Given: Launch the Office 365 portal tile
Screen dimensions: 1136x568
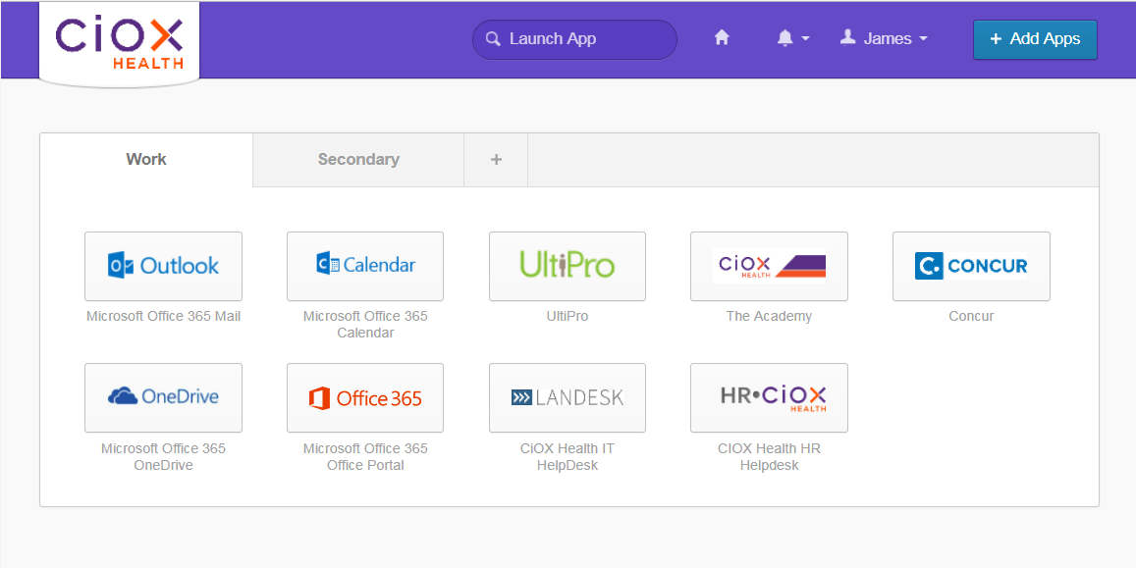Looking at the screenshot, I should coord(365,398).
